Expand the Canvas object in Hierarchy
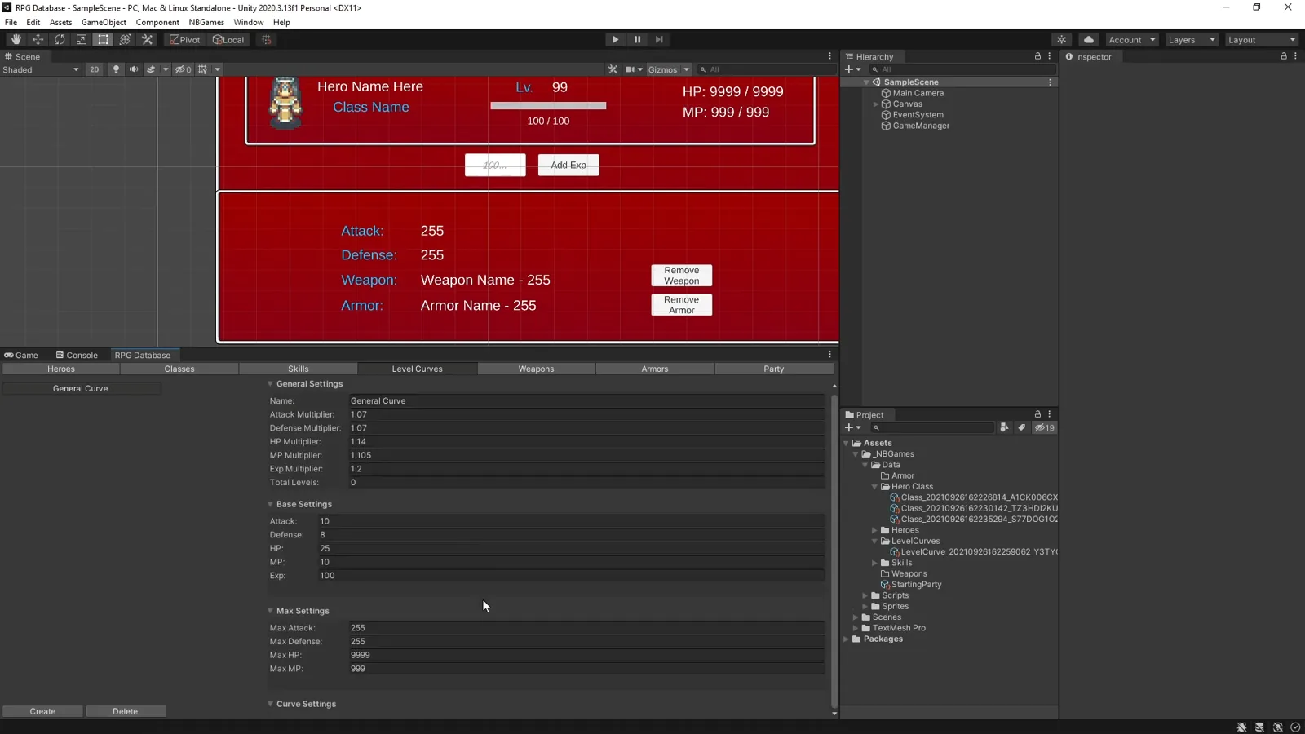Viewport: 1305px width, 734px height. pos(876,104)
